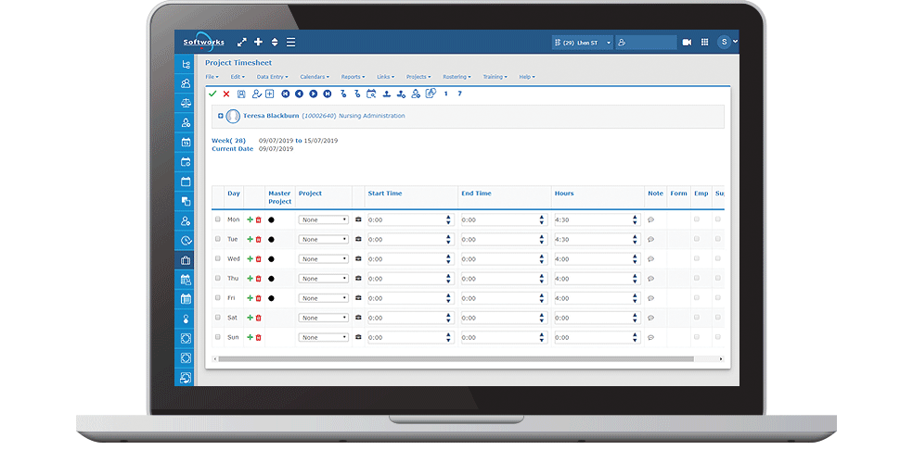This screenshot has height=463, width=913.
Task: Open the Project dropdown for Wed
Action: [x=323, y=259]
